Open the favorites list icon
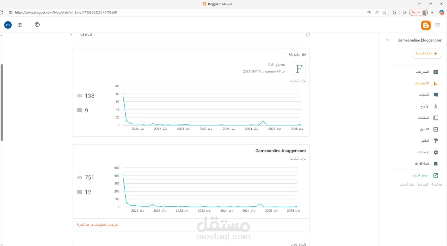Screen dimensions: 447x246 [405, 13]
